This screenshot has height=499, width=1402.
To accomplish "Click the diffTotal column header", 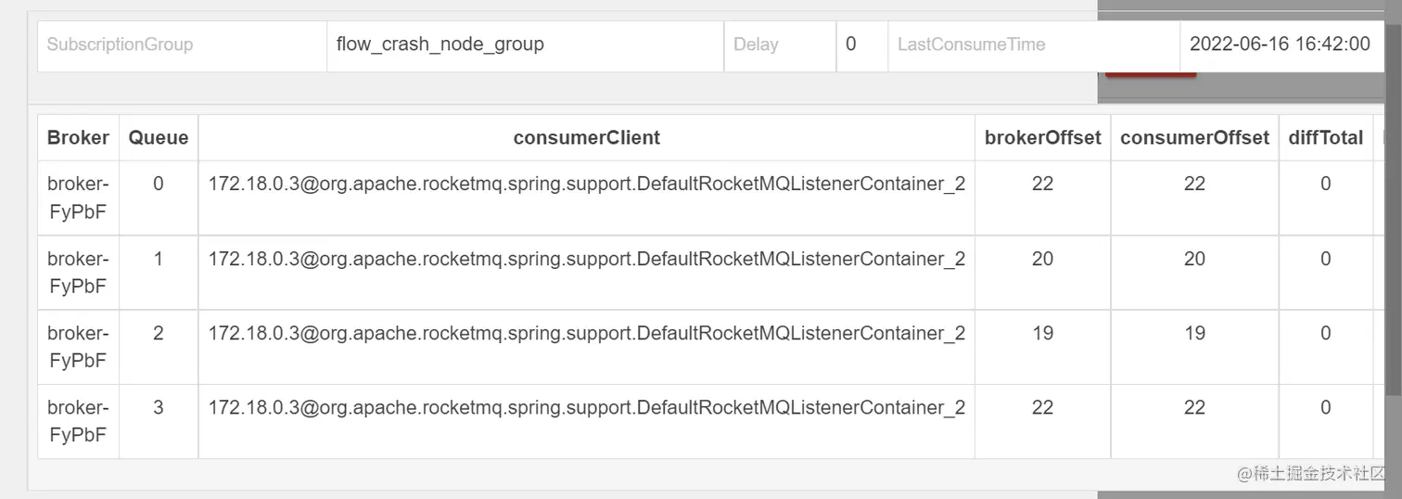I will [1325, 138].
